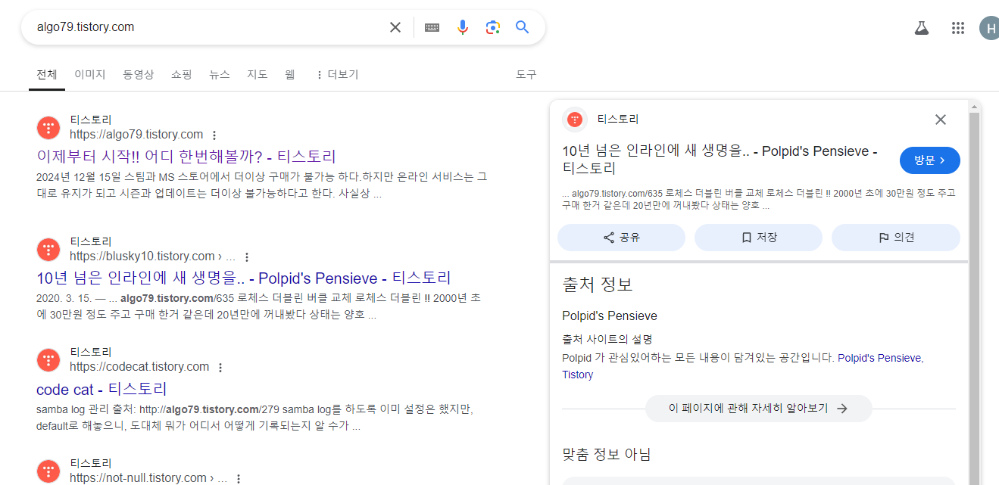Open the Google account avatar H
The image size is (999, 485).
(x=989, y=28)
